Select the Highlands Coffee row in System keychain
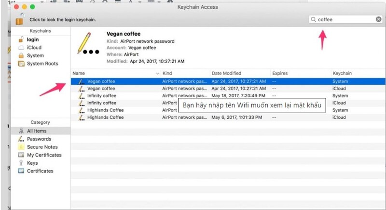Screen dimensions: 386x210 [228, 110]
